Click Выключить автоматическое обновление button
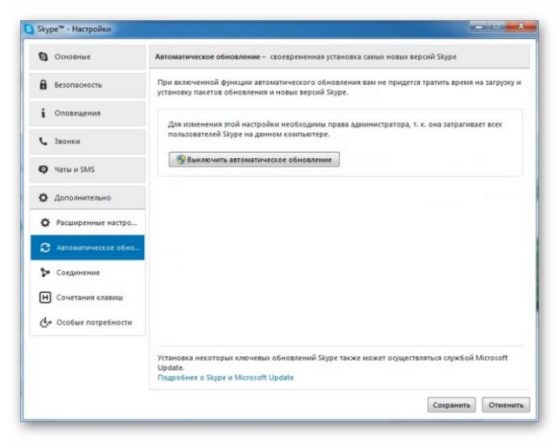The image size is (559, 442). [x=254, y=159]
